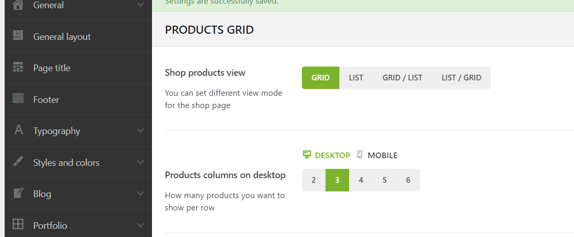
Task: Click the Blog pencil icon
Action: pyautogui.click(x=18, y=193)
